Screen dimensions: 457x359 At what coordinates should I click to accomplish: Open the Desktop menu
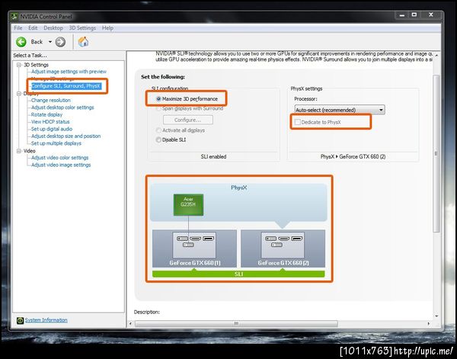click(53, 28)
